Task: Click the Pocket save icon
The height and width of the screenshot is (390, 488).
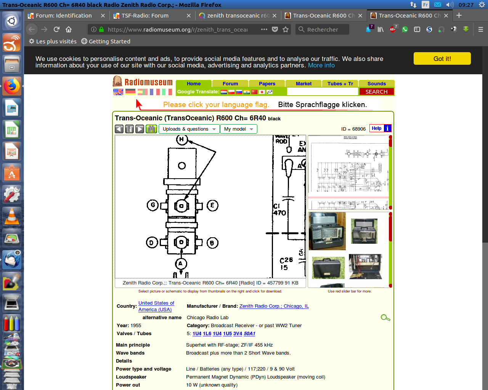Action: point(275,29)
